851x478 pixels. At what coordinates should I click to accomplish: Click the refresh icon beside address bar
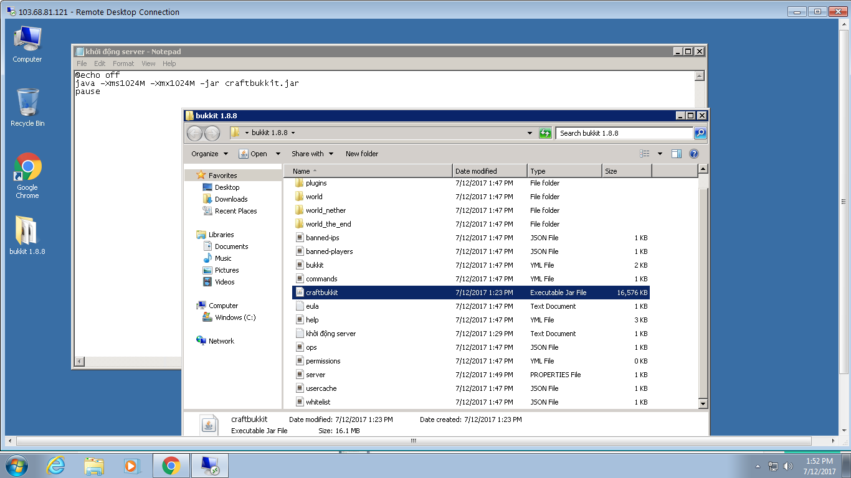tap(545, 133)
